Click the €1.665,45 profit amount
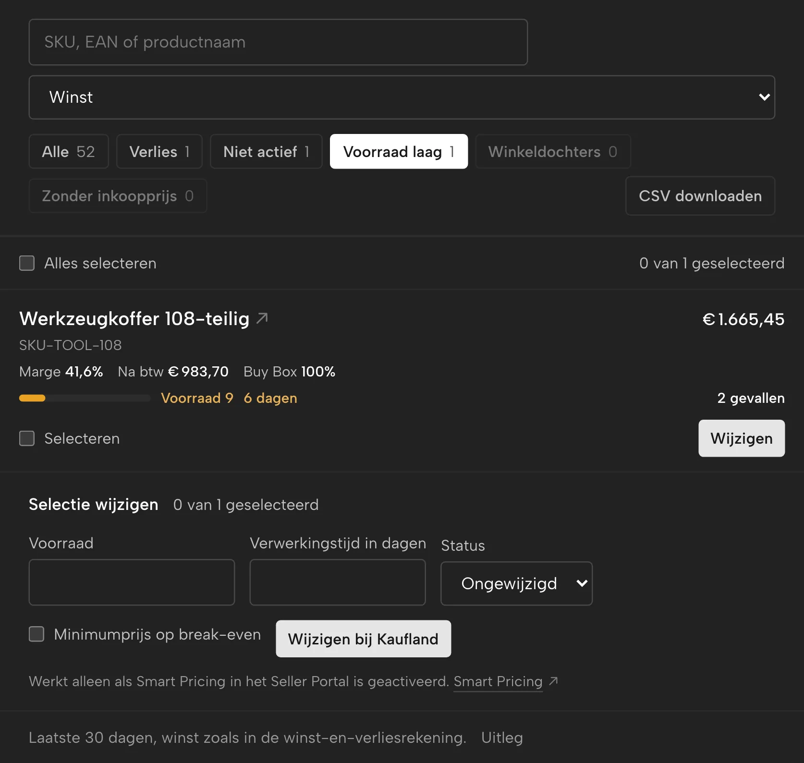 click(x=743, y=319)
